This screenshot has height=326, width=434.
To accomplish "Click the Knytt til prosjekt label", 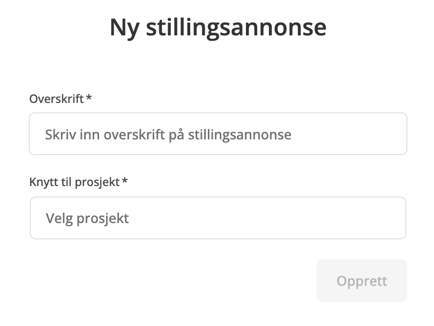I will coord(74,182).
